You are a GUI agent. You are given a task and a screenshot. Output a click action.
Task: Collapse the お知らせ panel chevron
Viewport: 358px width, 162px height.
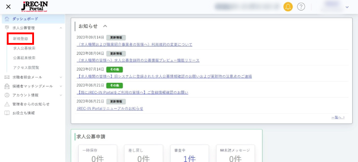click(105, 26)
